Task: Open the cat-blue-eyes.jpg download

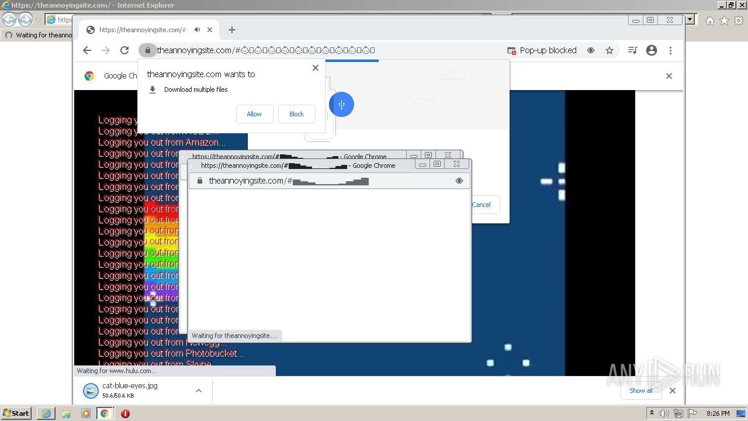Action: coord(130,391)
